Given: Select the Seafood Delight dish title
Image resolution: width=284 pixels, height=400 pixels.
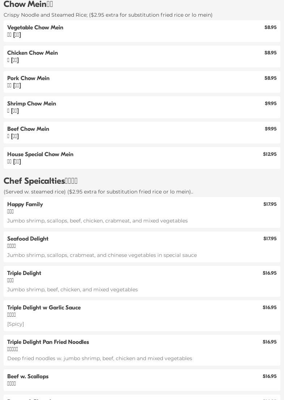Looking at the screenshot, I should (x=28, y=239).
